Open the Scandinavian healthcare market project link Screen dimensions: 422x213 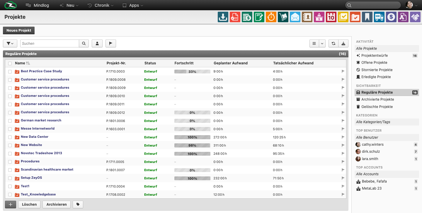tap(47, 169)
